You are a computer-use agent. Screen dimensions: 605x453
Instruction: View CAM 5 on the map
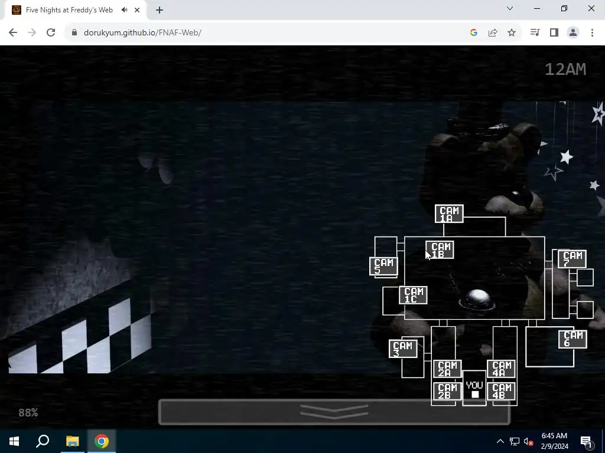pos(383,266)
